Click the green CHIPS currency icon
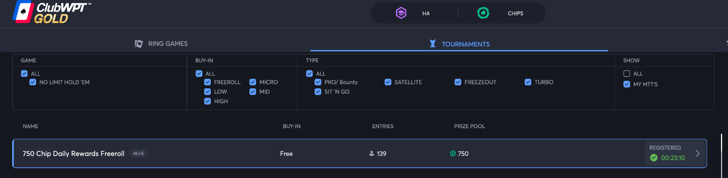The image size is (728, 178). [x=483, y=13]
